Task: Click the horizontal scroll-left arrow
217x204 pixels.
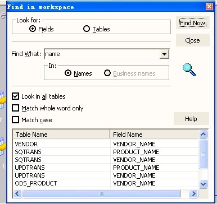Action: [17, 193]
